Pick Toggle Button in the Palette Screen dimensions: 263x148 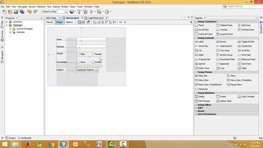click(x=246, y=42)
